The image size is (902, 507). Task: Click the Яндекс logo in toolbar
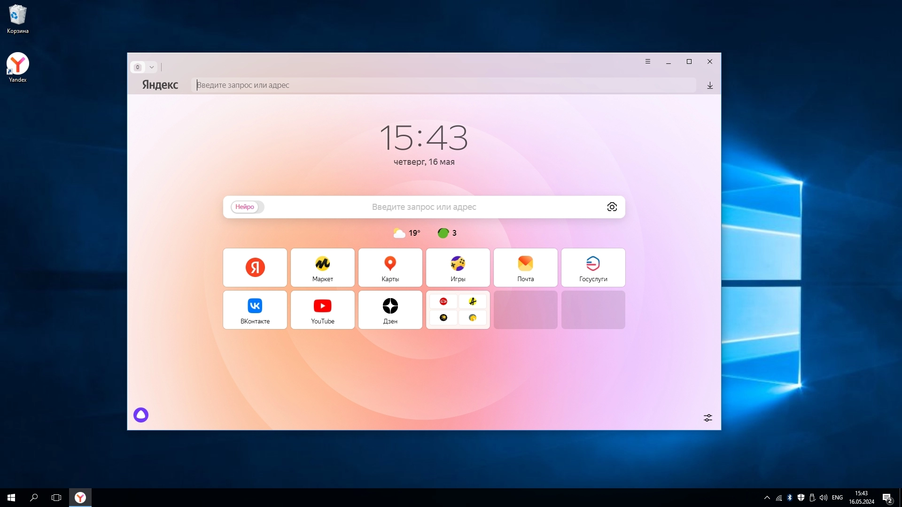[160, 85]
